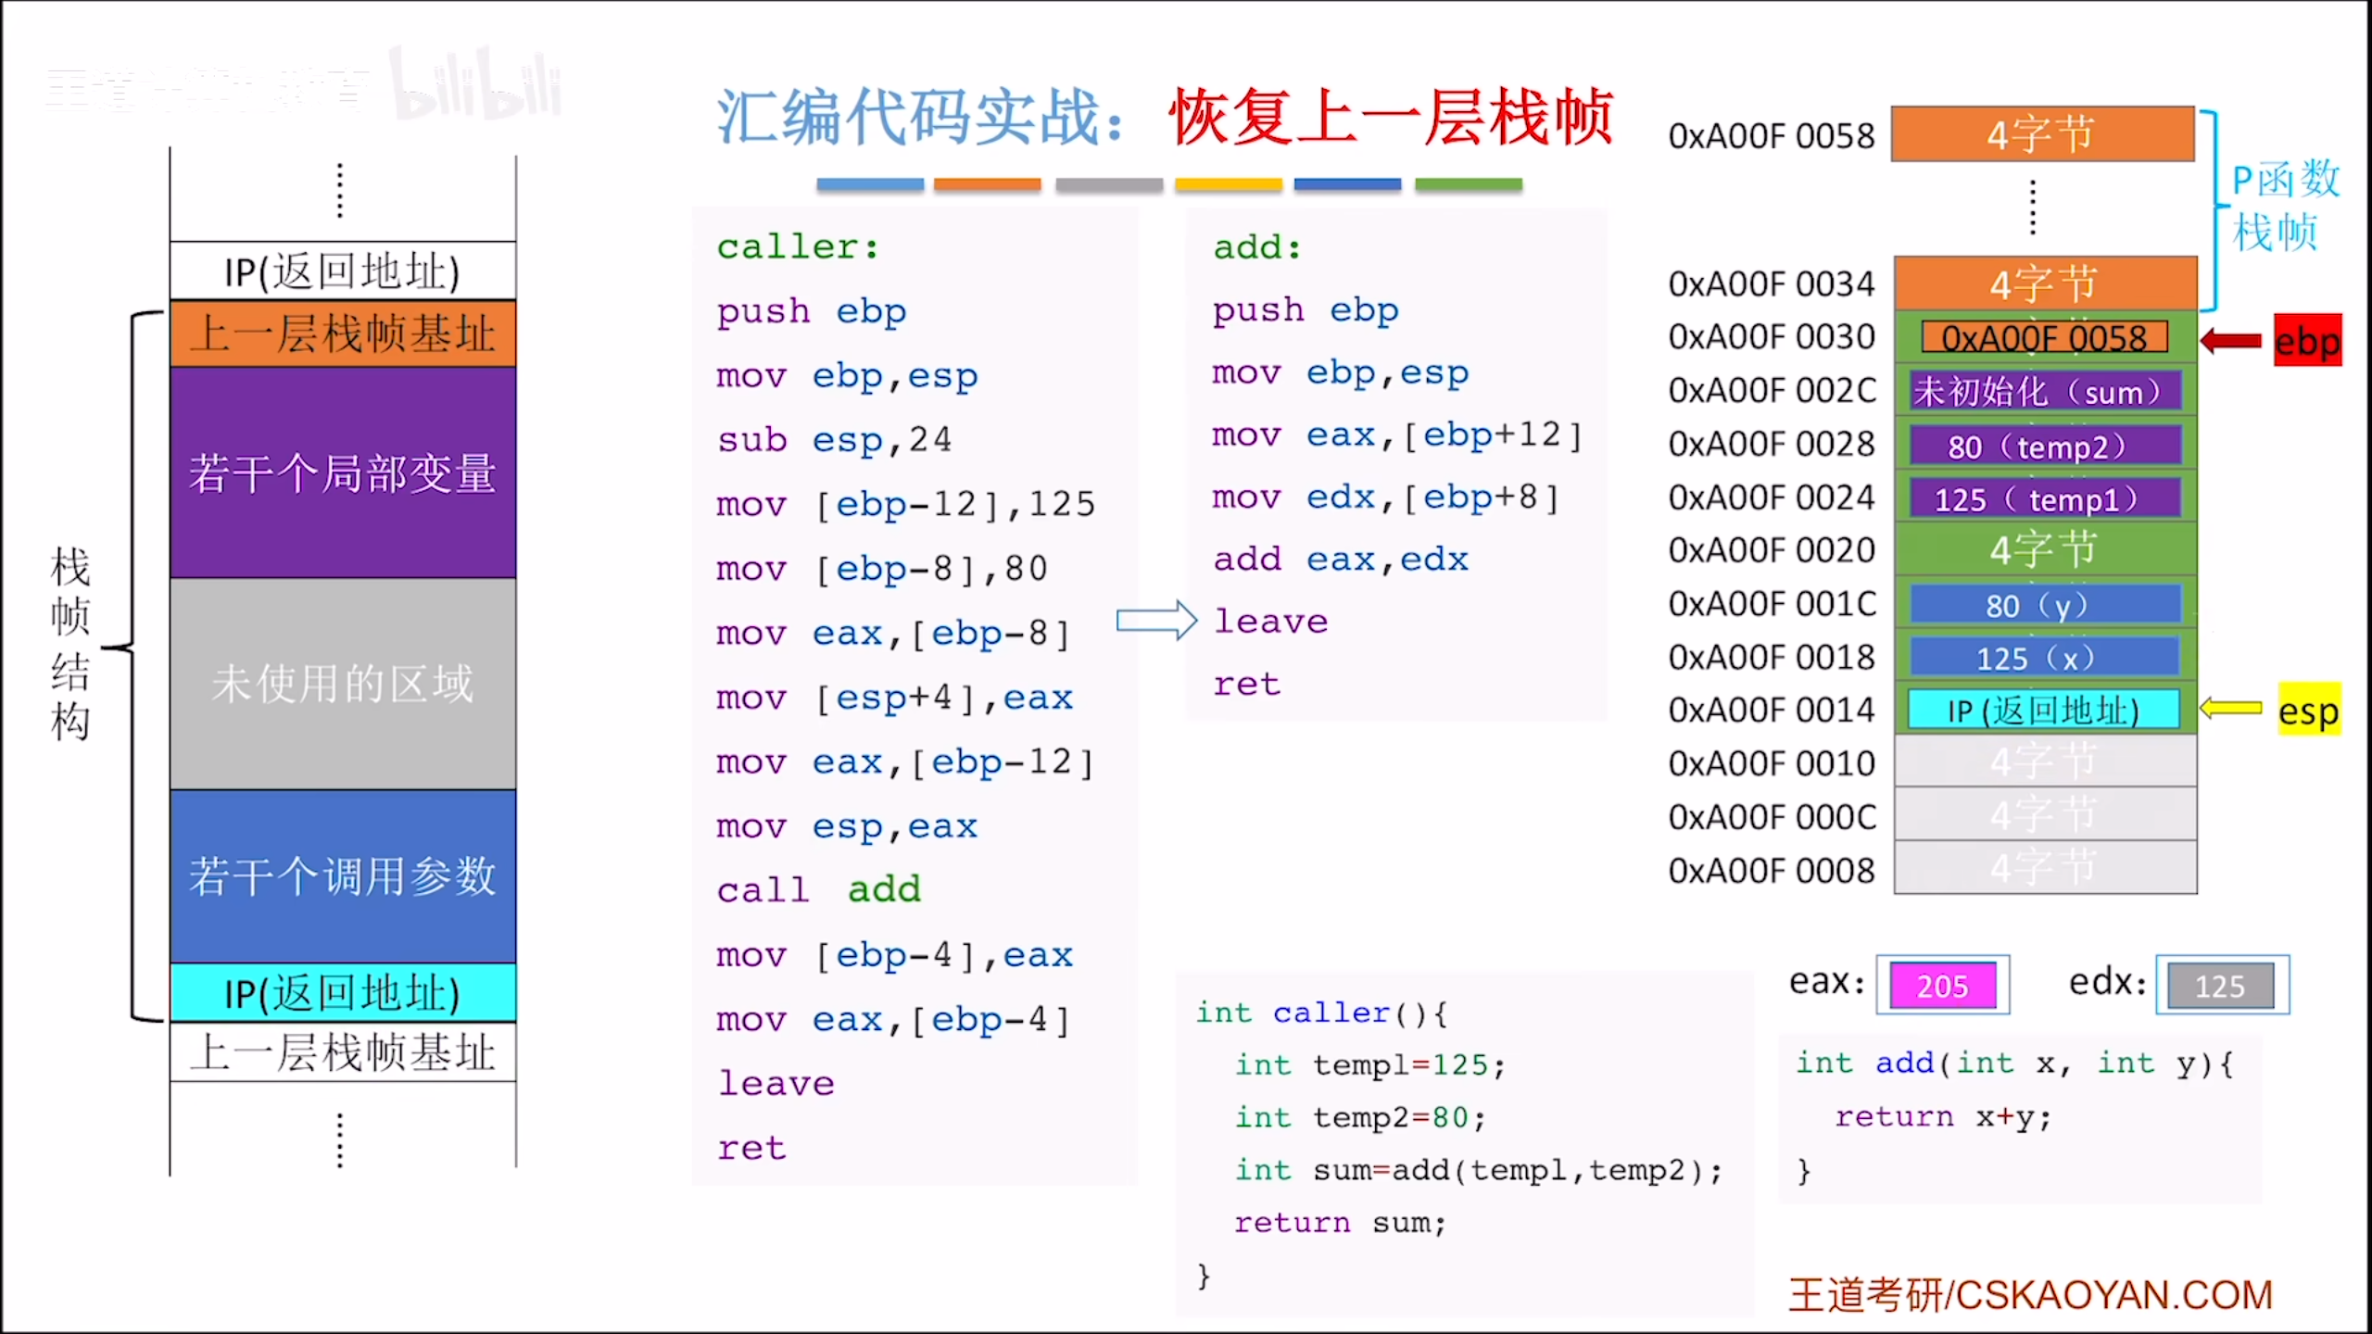
Task: Click the yellow esp label box
Action: point(2308,711)
